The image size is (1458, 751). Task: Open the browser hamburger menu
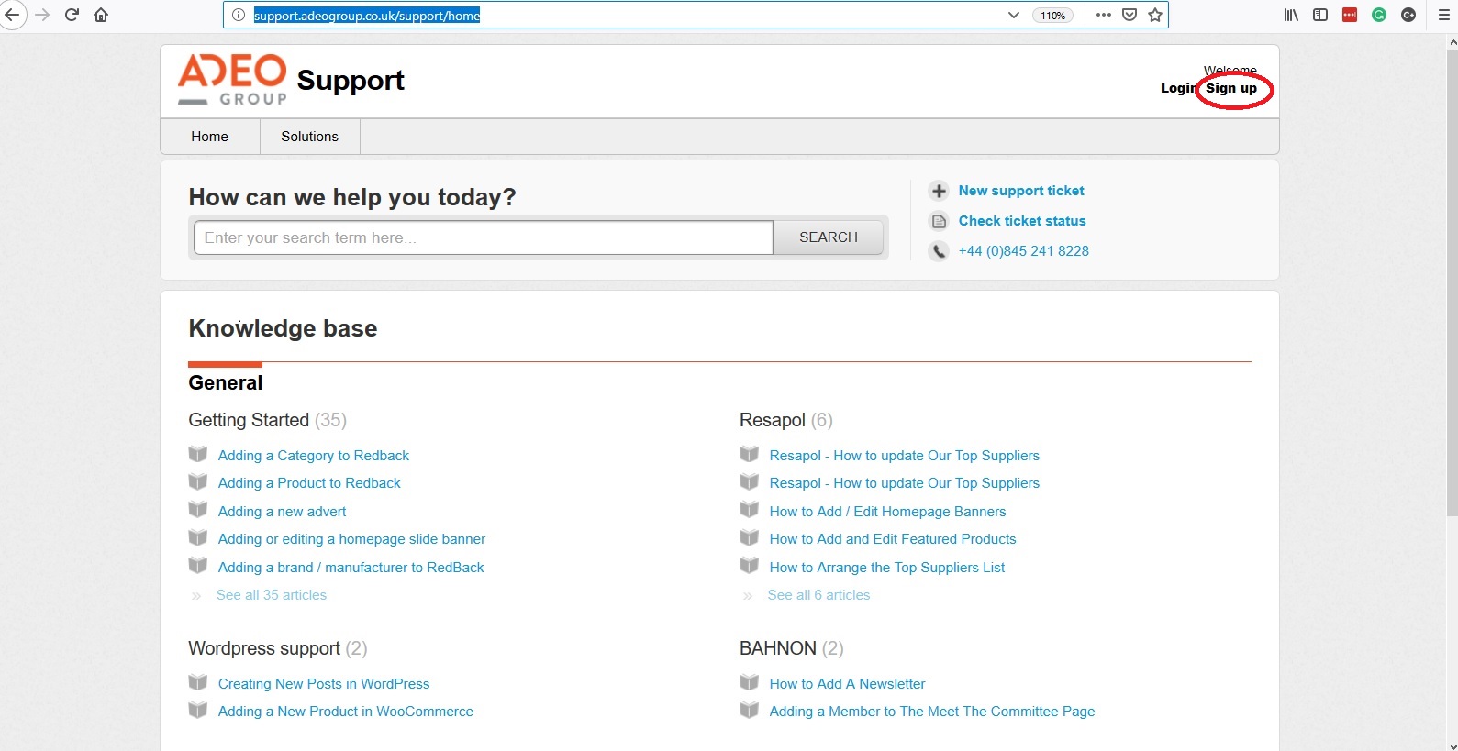pos(1443,15)
